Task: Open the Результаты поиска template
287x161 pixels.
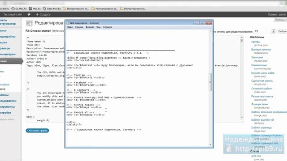Action: pyautogui.click(x=262, y=97)
